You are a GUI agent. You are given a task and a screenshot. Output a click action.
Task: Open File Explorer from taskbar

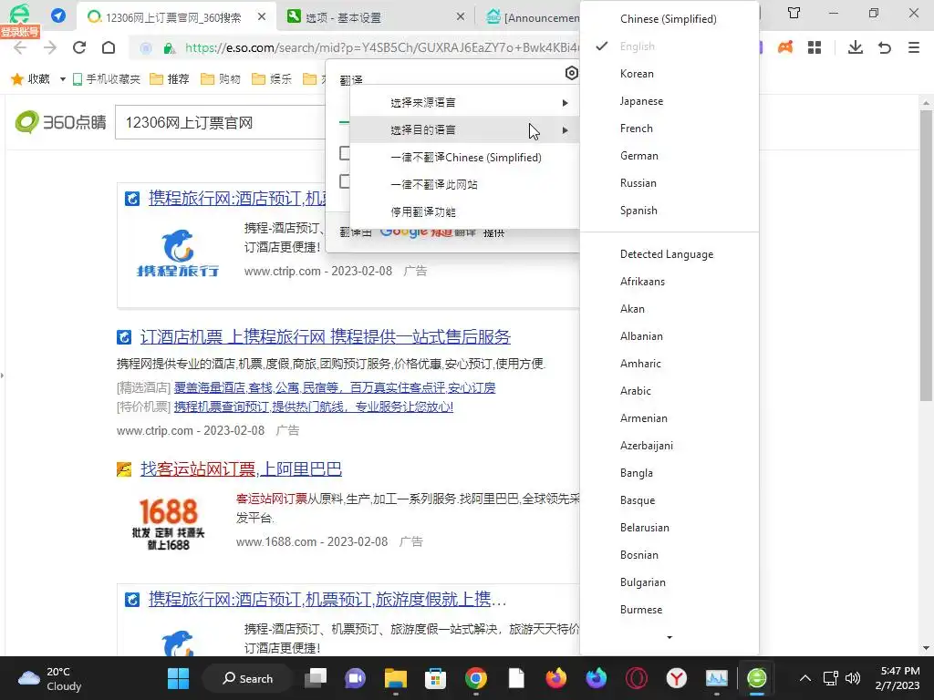point(396,678)
